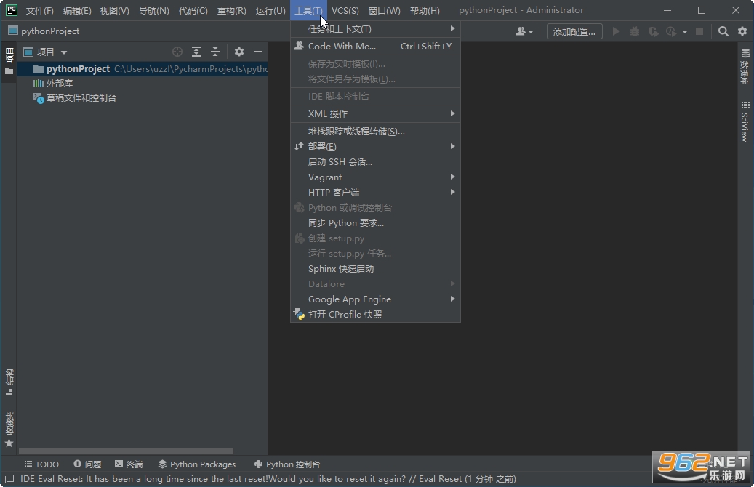
Task: Click the project panel horizontal scrollbar
Action: pyautogui.click(x=126, y=451)
